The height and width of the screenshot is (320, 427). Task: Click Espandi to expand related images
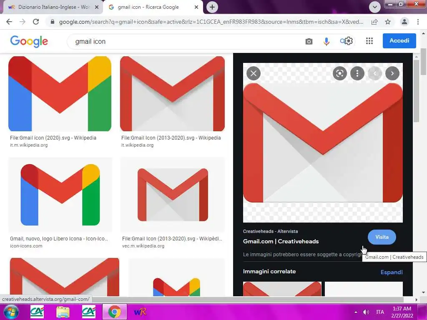click(x=391, y=272)
